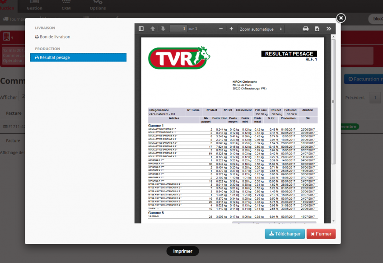The width and height of the screenshot is (383, 263).
Task: Go to previous page in PDF
Action: [x=153, y=29]
